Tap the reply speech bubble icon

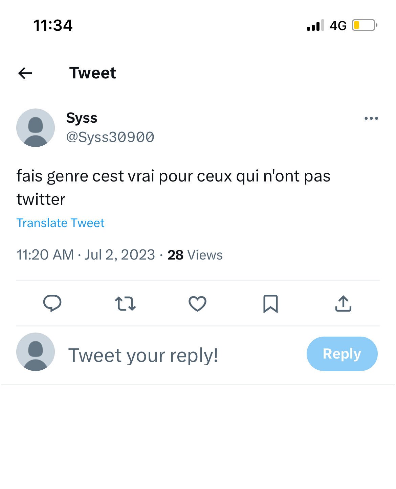click(x=52, y=303)
